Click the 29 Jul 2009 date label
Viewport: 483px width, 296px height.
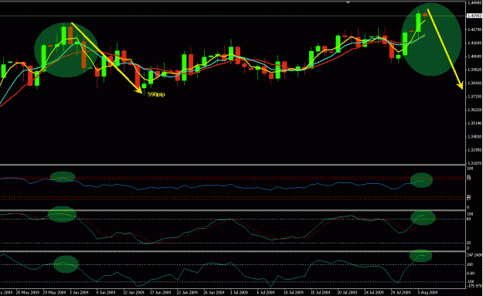click(400, 292)
